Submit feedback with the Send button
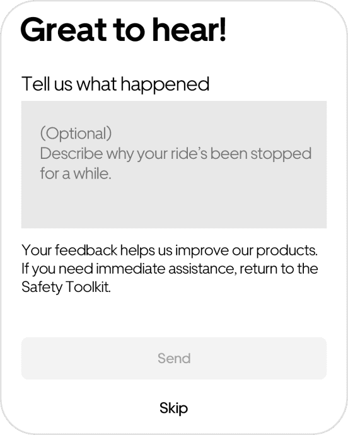Screen dimensions: 348x435 (x=174, y=358)
